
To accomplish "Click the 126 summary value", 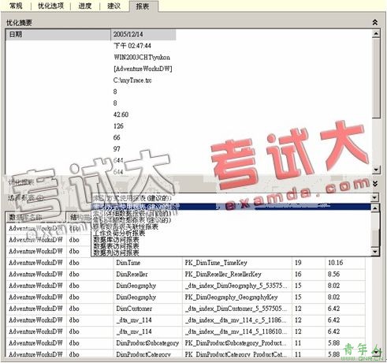I will pos(118,126).
